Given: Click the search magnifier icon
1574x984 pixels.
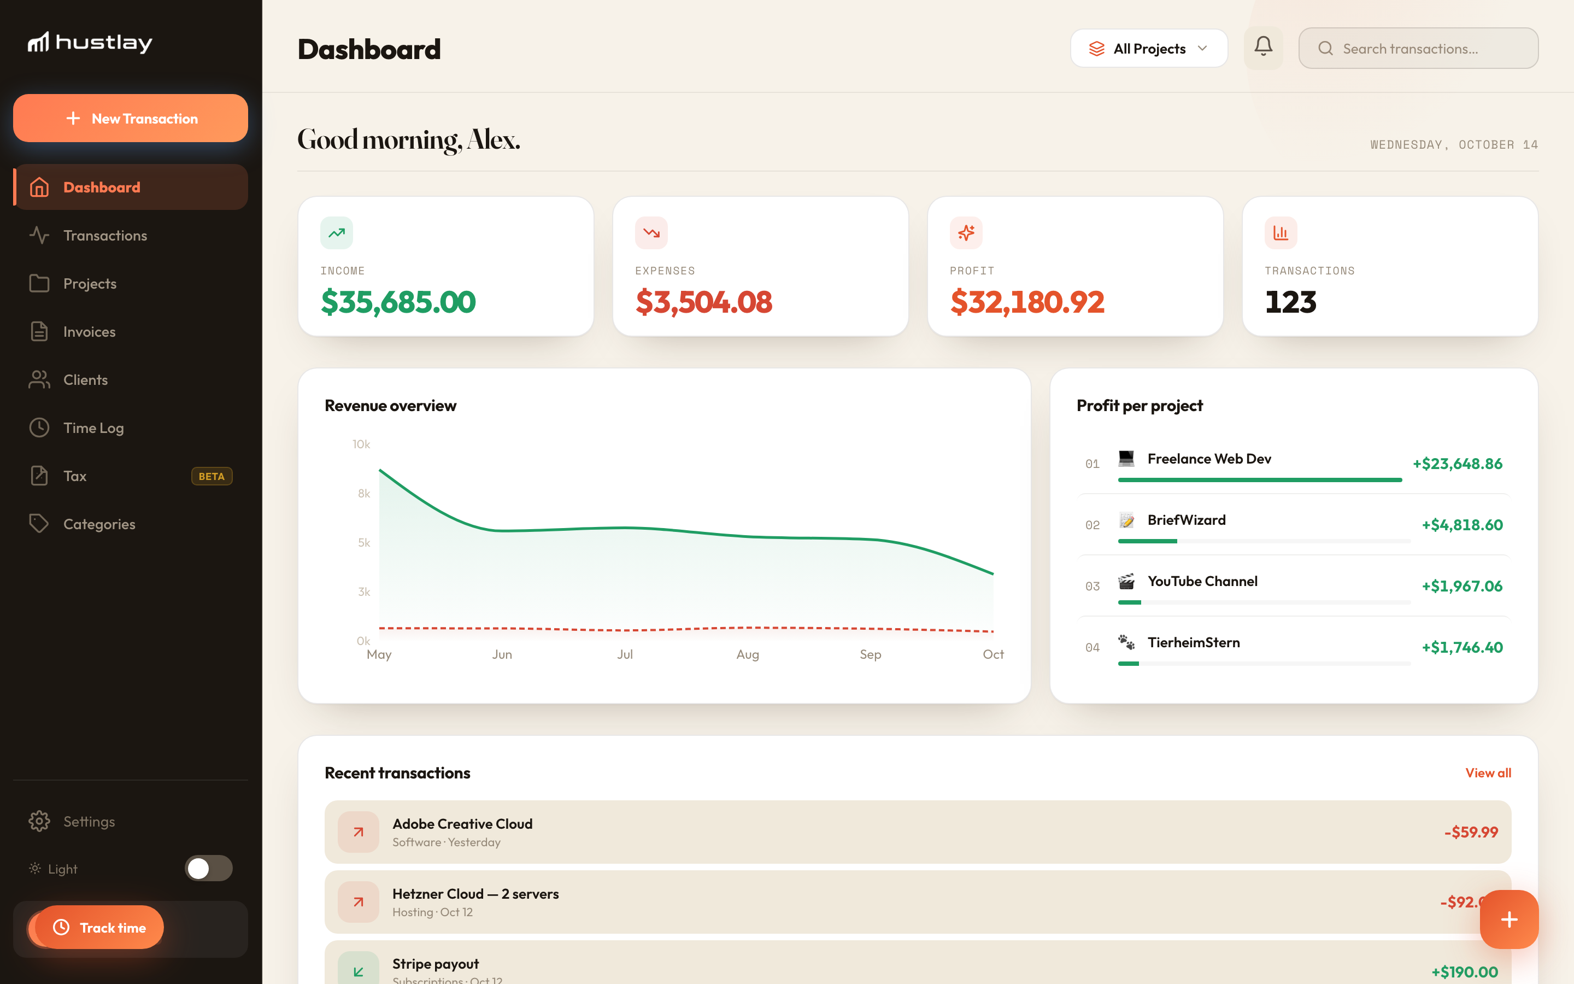Looking at the screenshot, I should (x=1325, y=48).
